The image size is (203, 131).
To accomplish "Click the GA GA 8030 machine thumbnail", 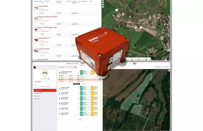I will pos(36,8).
